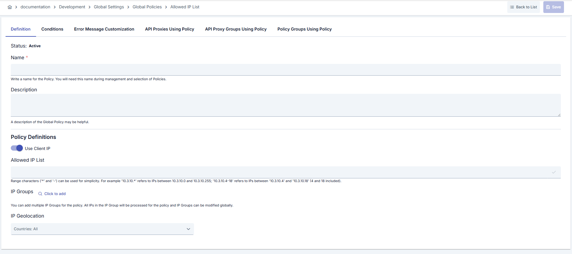The image size is (572, 254).
Task: Click the Save button
Action: point(553,7)
